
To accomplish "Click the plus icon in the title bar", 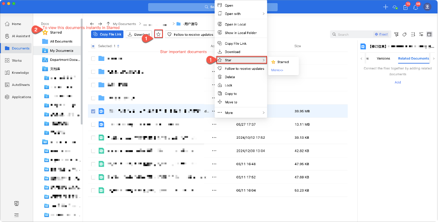I will click(385, 7).
